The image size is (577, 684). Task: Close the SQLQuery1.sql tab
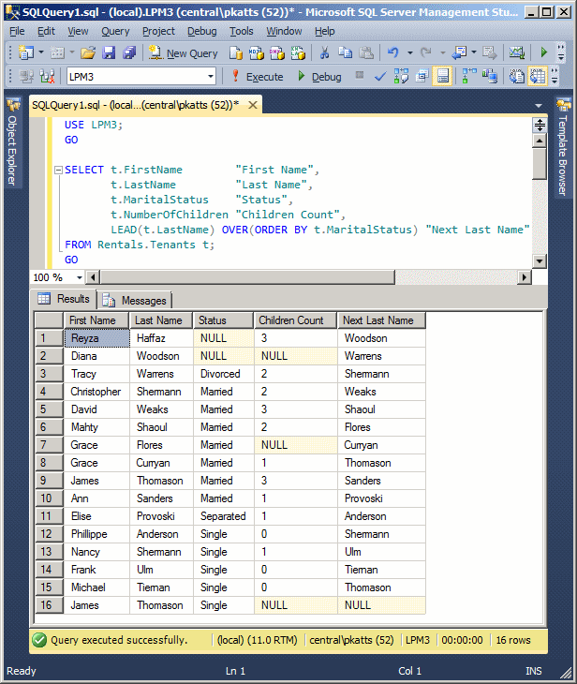(x=253, y=105)
